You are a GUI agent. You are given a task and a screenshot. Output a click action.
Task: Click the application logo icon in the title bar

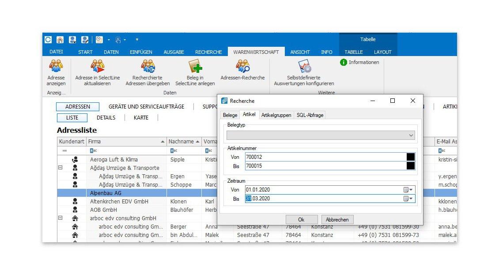click(48, 40)
